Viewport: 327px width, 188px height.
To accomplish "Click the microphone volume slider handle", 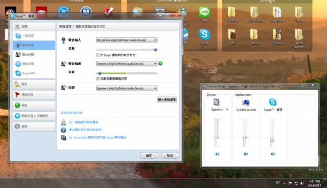I will [155, 50].
